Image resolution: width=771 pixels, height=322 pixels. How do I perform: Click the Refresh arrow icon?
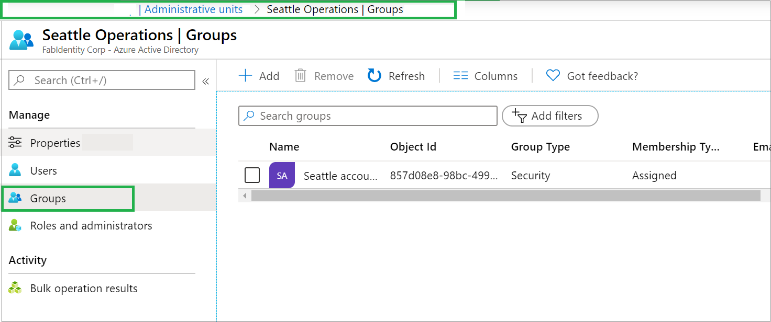[374, 76]
